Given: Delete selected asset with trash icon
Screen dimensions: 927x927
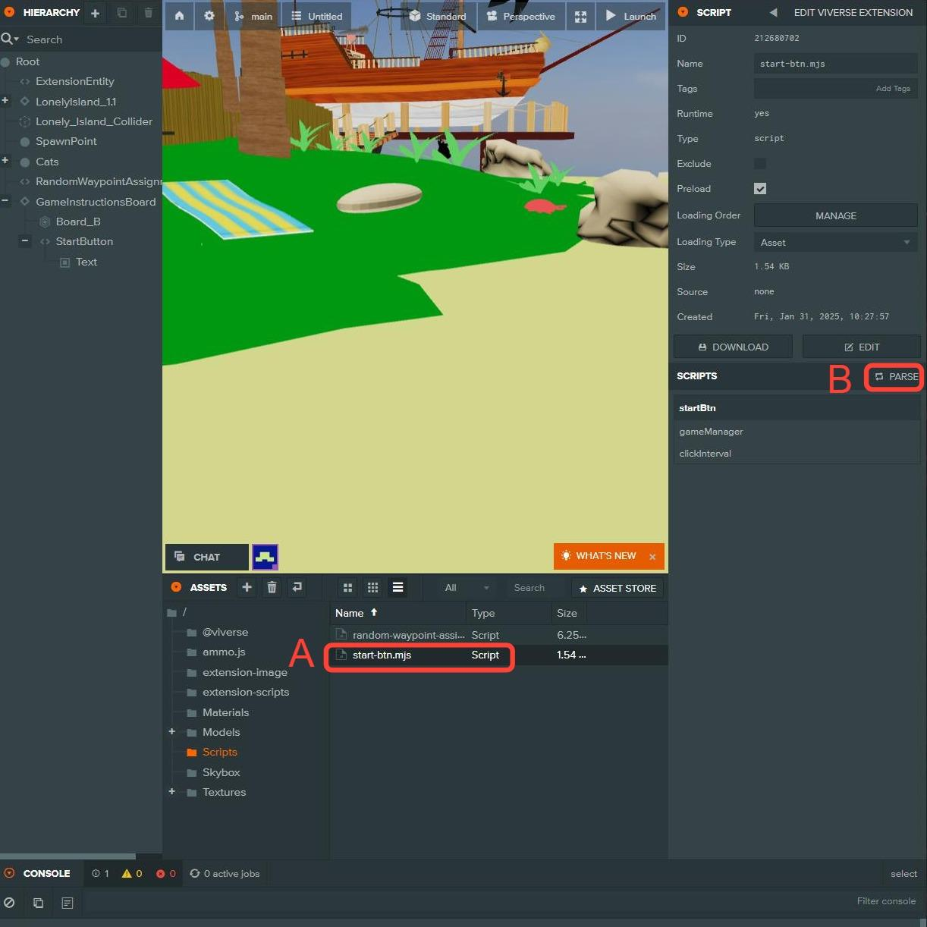Looking at the screenshot, I should tap(272, 587).
